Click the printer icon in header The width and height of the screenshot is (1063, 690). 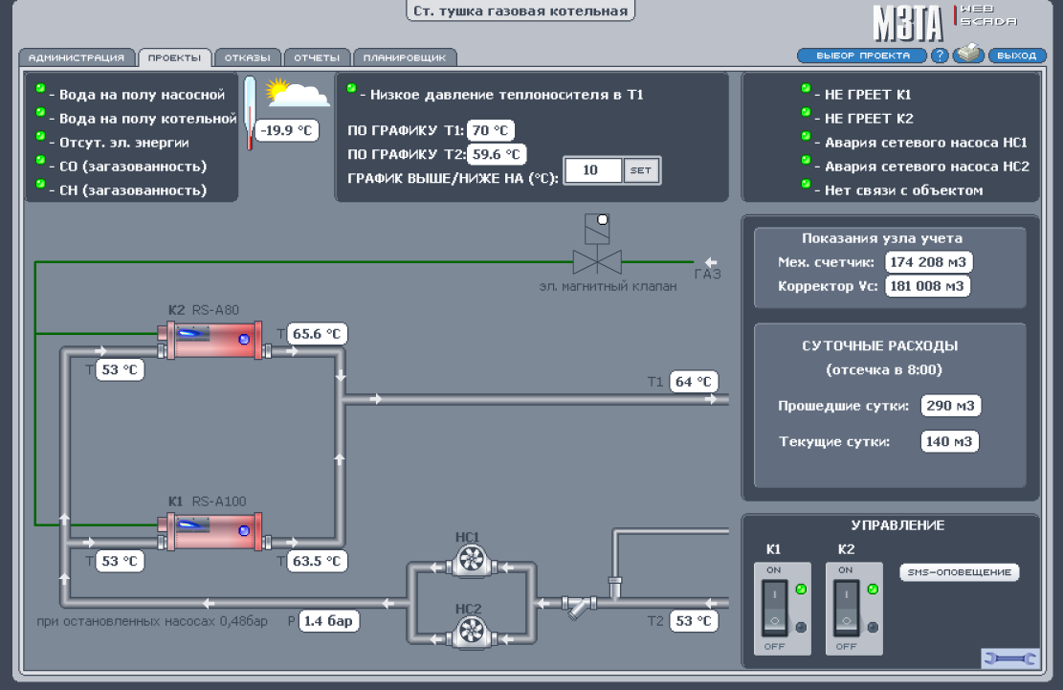pyautogui.click(x=968, y=54)
